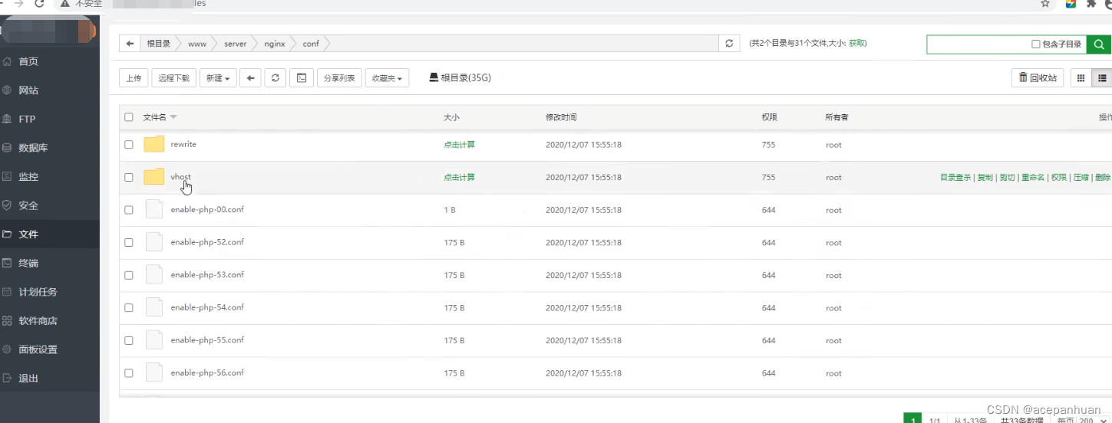Switch to grid icon view
This screenshot has height=423, width=1112.
[x=1081, y=77]
